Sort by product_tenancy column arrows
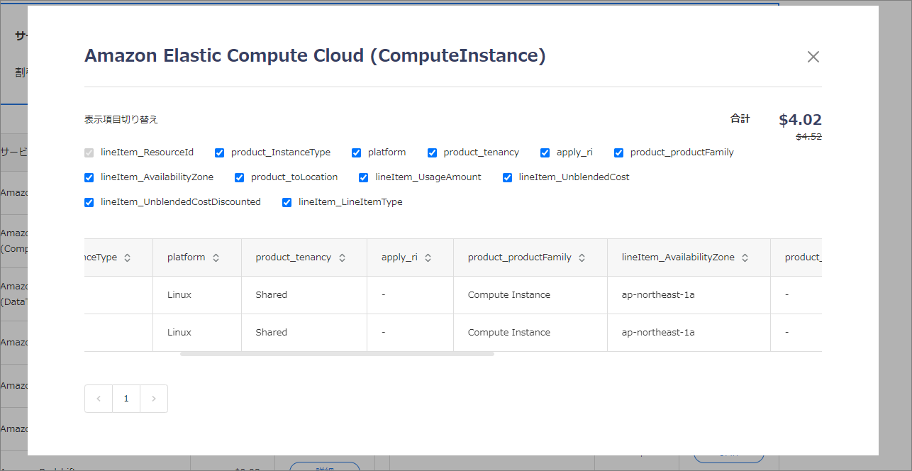 point(342,258)
